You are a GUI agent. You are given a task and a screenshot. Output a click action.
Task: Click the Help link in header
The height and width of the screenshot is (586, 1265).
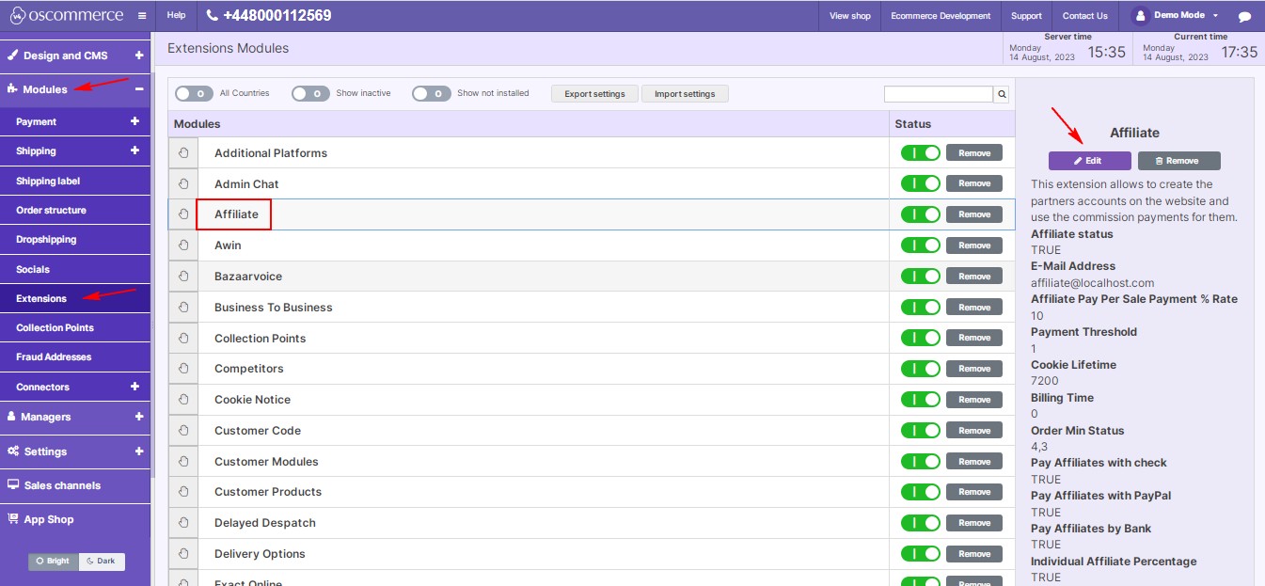(x=176, y=16)
